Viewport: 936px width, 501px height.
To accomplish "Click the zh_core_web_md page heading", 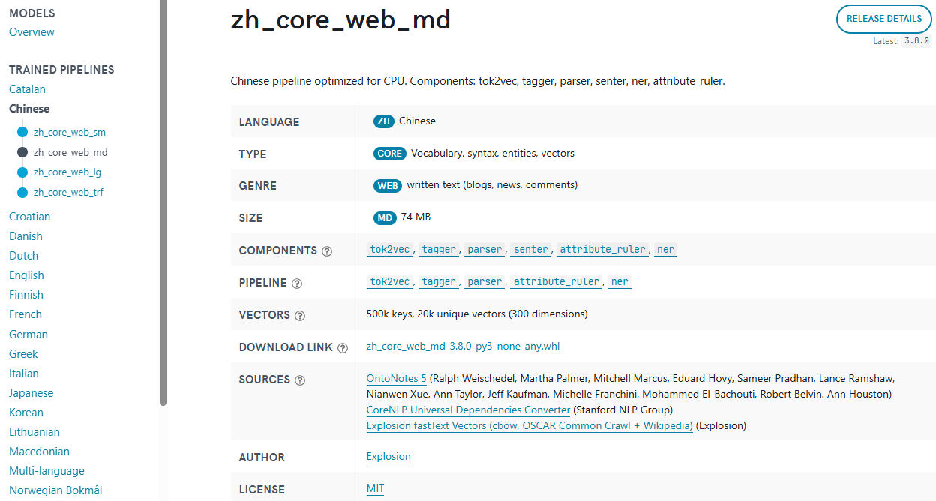I will pos(340,20).
